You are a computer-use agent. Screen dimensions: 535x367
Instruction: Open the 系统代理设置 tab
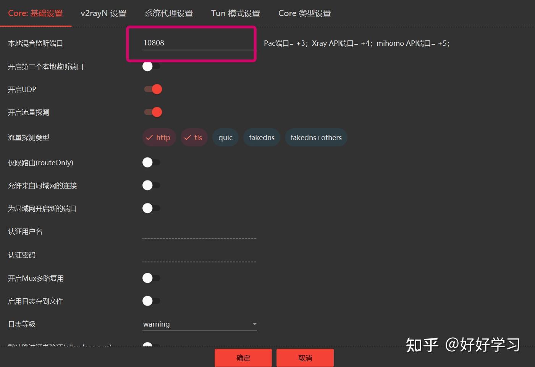coord(169,13)
